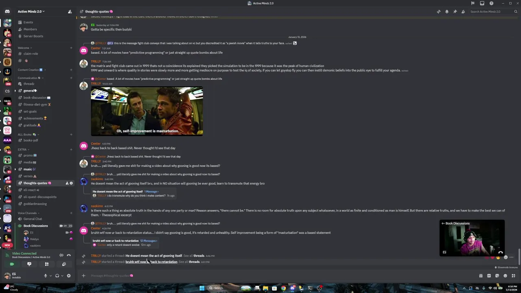521x293 pixels.
Task: Show pinned messages
Action: [x=455, y=11]
